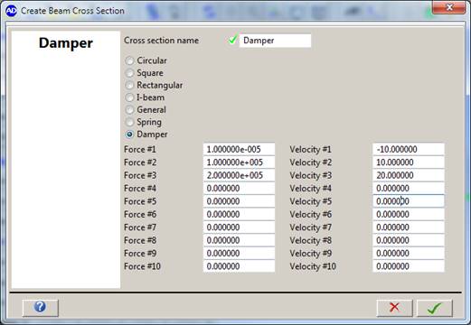Viewport: 471px width, 325px height.
Task: Choose the Square cross section option
Action: 129,73
